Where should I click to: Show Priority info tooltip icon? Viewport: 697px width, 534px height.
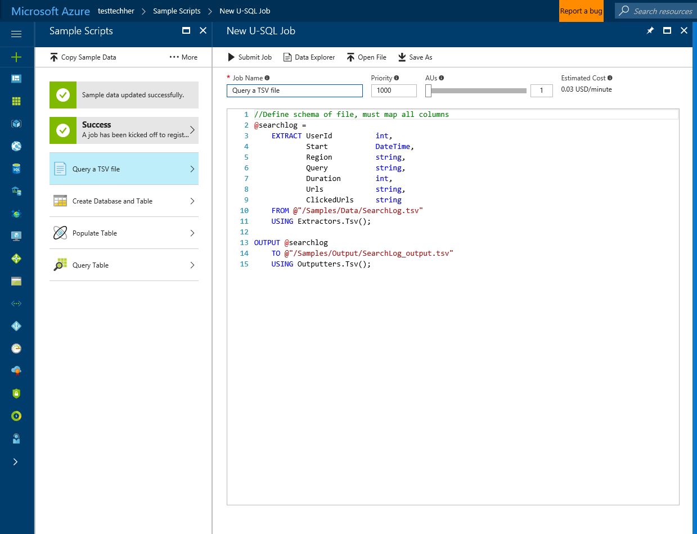click(397, 78)
